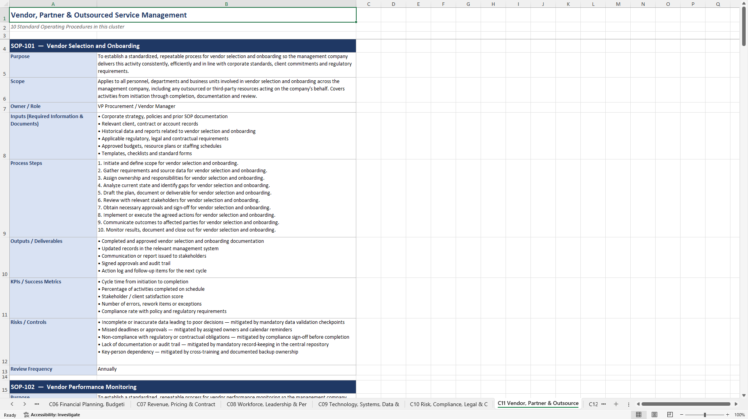Image resolution: width=748 pixels, height=419 pixels.
Task: Open hidden sheets ellipsis after C12 tab
Action: click(604, 404)
